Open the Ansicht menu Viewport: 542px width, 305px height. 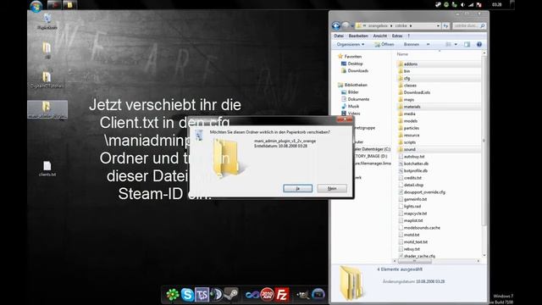(380, 36)
